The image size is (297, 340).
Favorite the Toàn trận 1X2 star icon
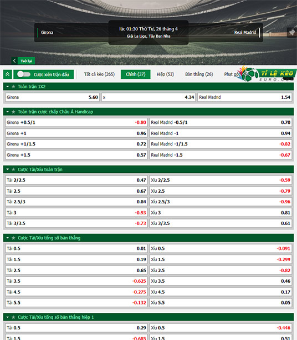tap(13, 87)
